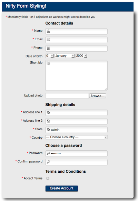138x201 pixels.
Task: Tick the Accept Terms checkbox
Action: tap(48, 178)
